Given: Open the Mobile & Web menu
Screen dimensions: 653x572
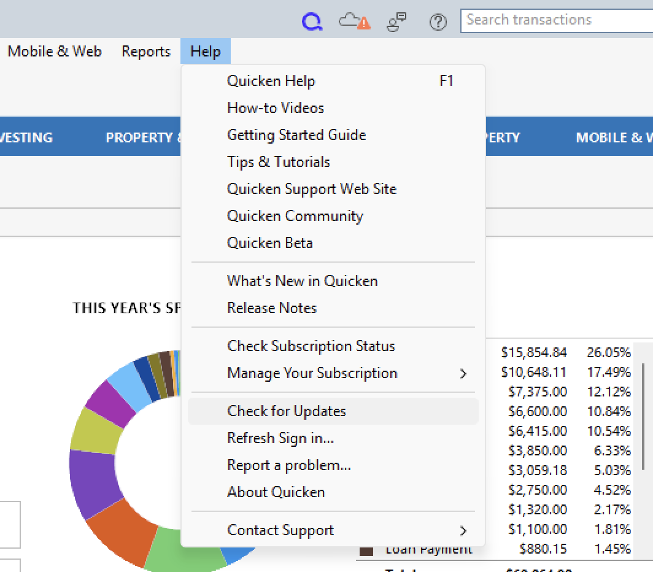Looking at the screenshot, I should coord(54,52).
